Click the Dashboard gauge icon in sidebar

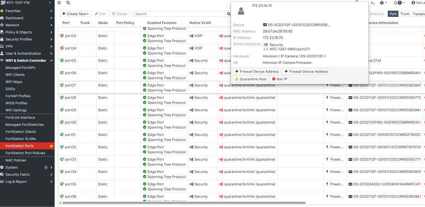pyautogui.click(x=2, y=18)
